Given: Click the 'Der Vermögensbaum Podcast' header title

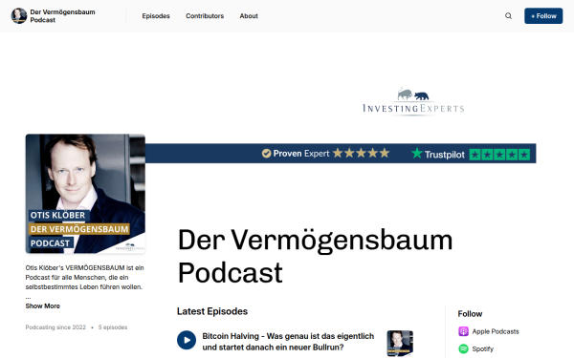Looking at the screenshot, I should (62, 16).
